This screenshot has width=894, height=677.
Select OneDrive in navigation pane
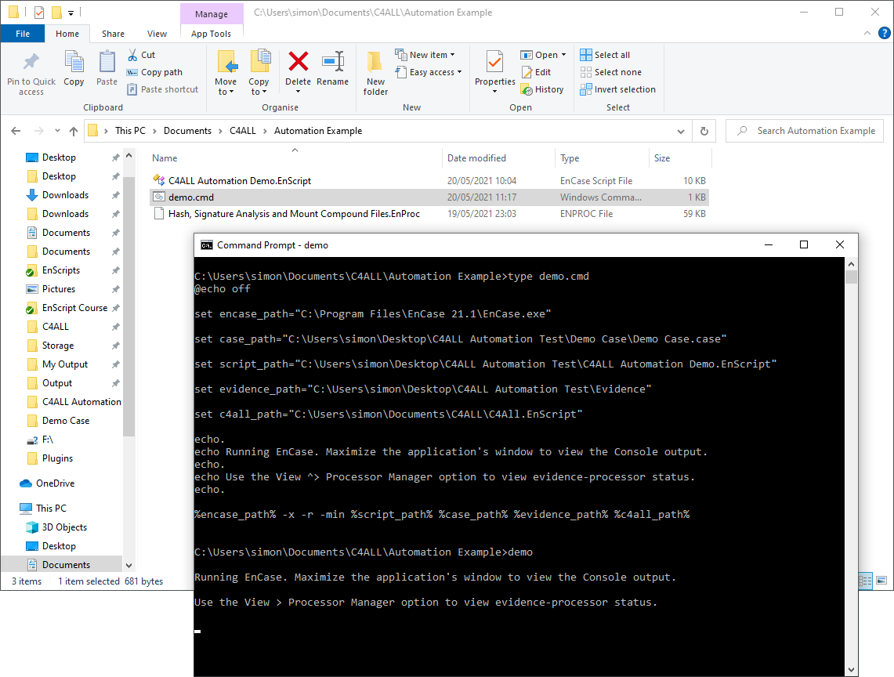point(56,483)
